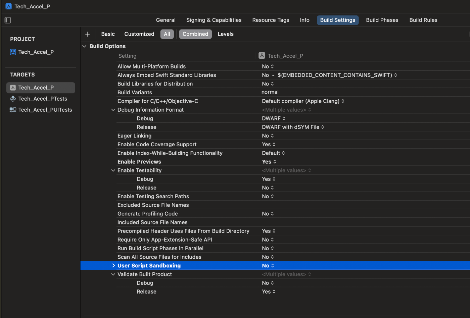This screenshot has height=318, width=470.
Task: Open Enable Testing Search Paths popup
Action: pos(268,197)
